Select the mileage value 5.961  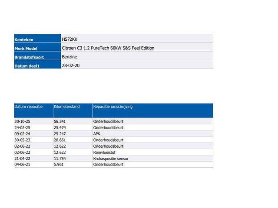[59, 165]
